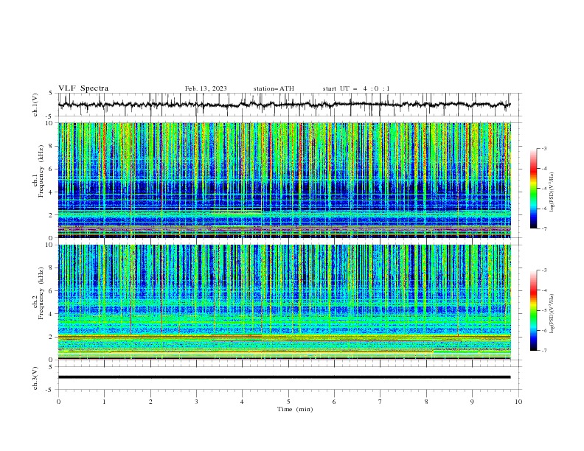
Task: Click the ch.1 log(PSD) colorbar label
Action: click(x=552, y=192)
